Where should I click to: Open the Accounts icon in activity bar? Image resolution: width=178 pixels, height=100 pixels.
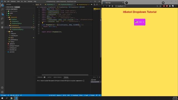pyautogui.click(x=2, y=87)
